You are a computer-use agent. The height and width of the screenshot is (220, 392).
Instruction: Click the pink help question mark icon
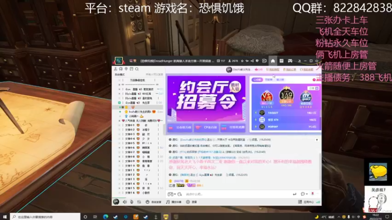pyautogui.click(x=314, y=80)
